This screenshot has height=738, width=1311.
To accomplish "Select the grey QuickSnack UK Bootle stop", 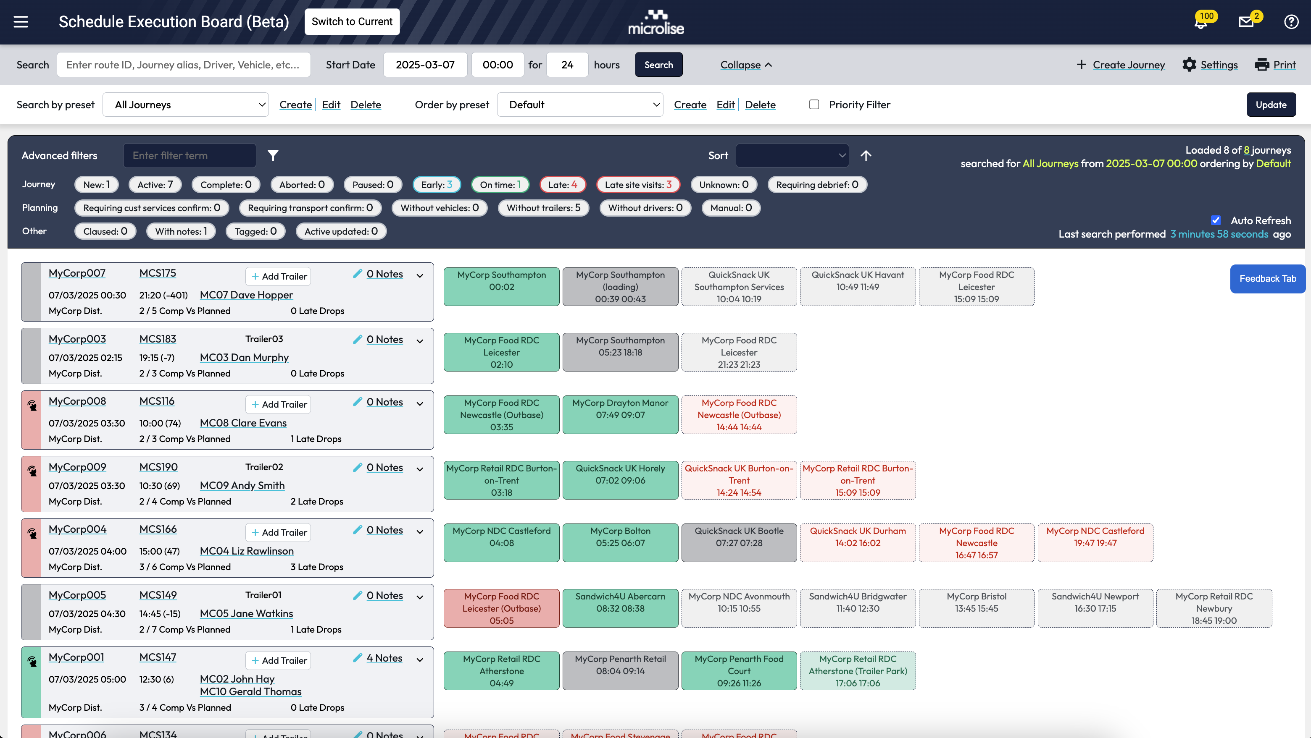I will pyautogui.click(x=739, y=543).
